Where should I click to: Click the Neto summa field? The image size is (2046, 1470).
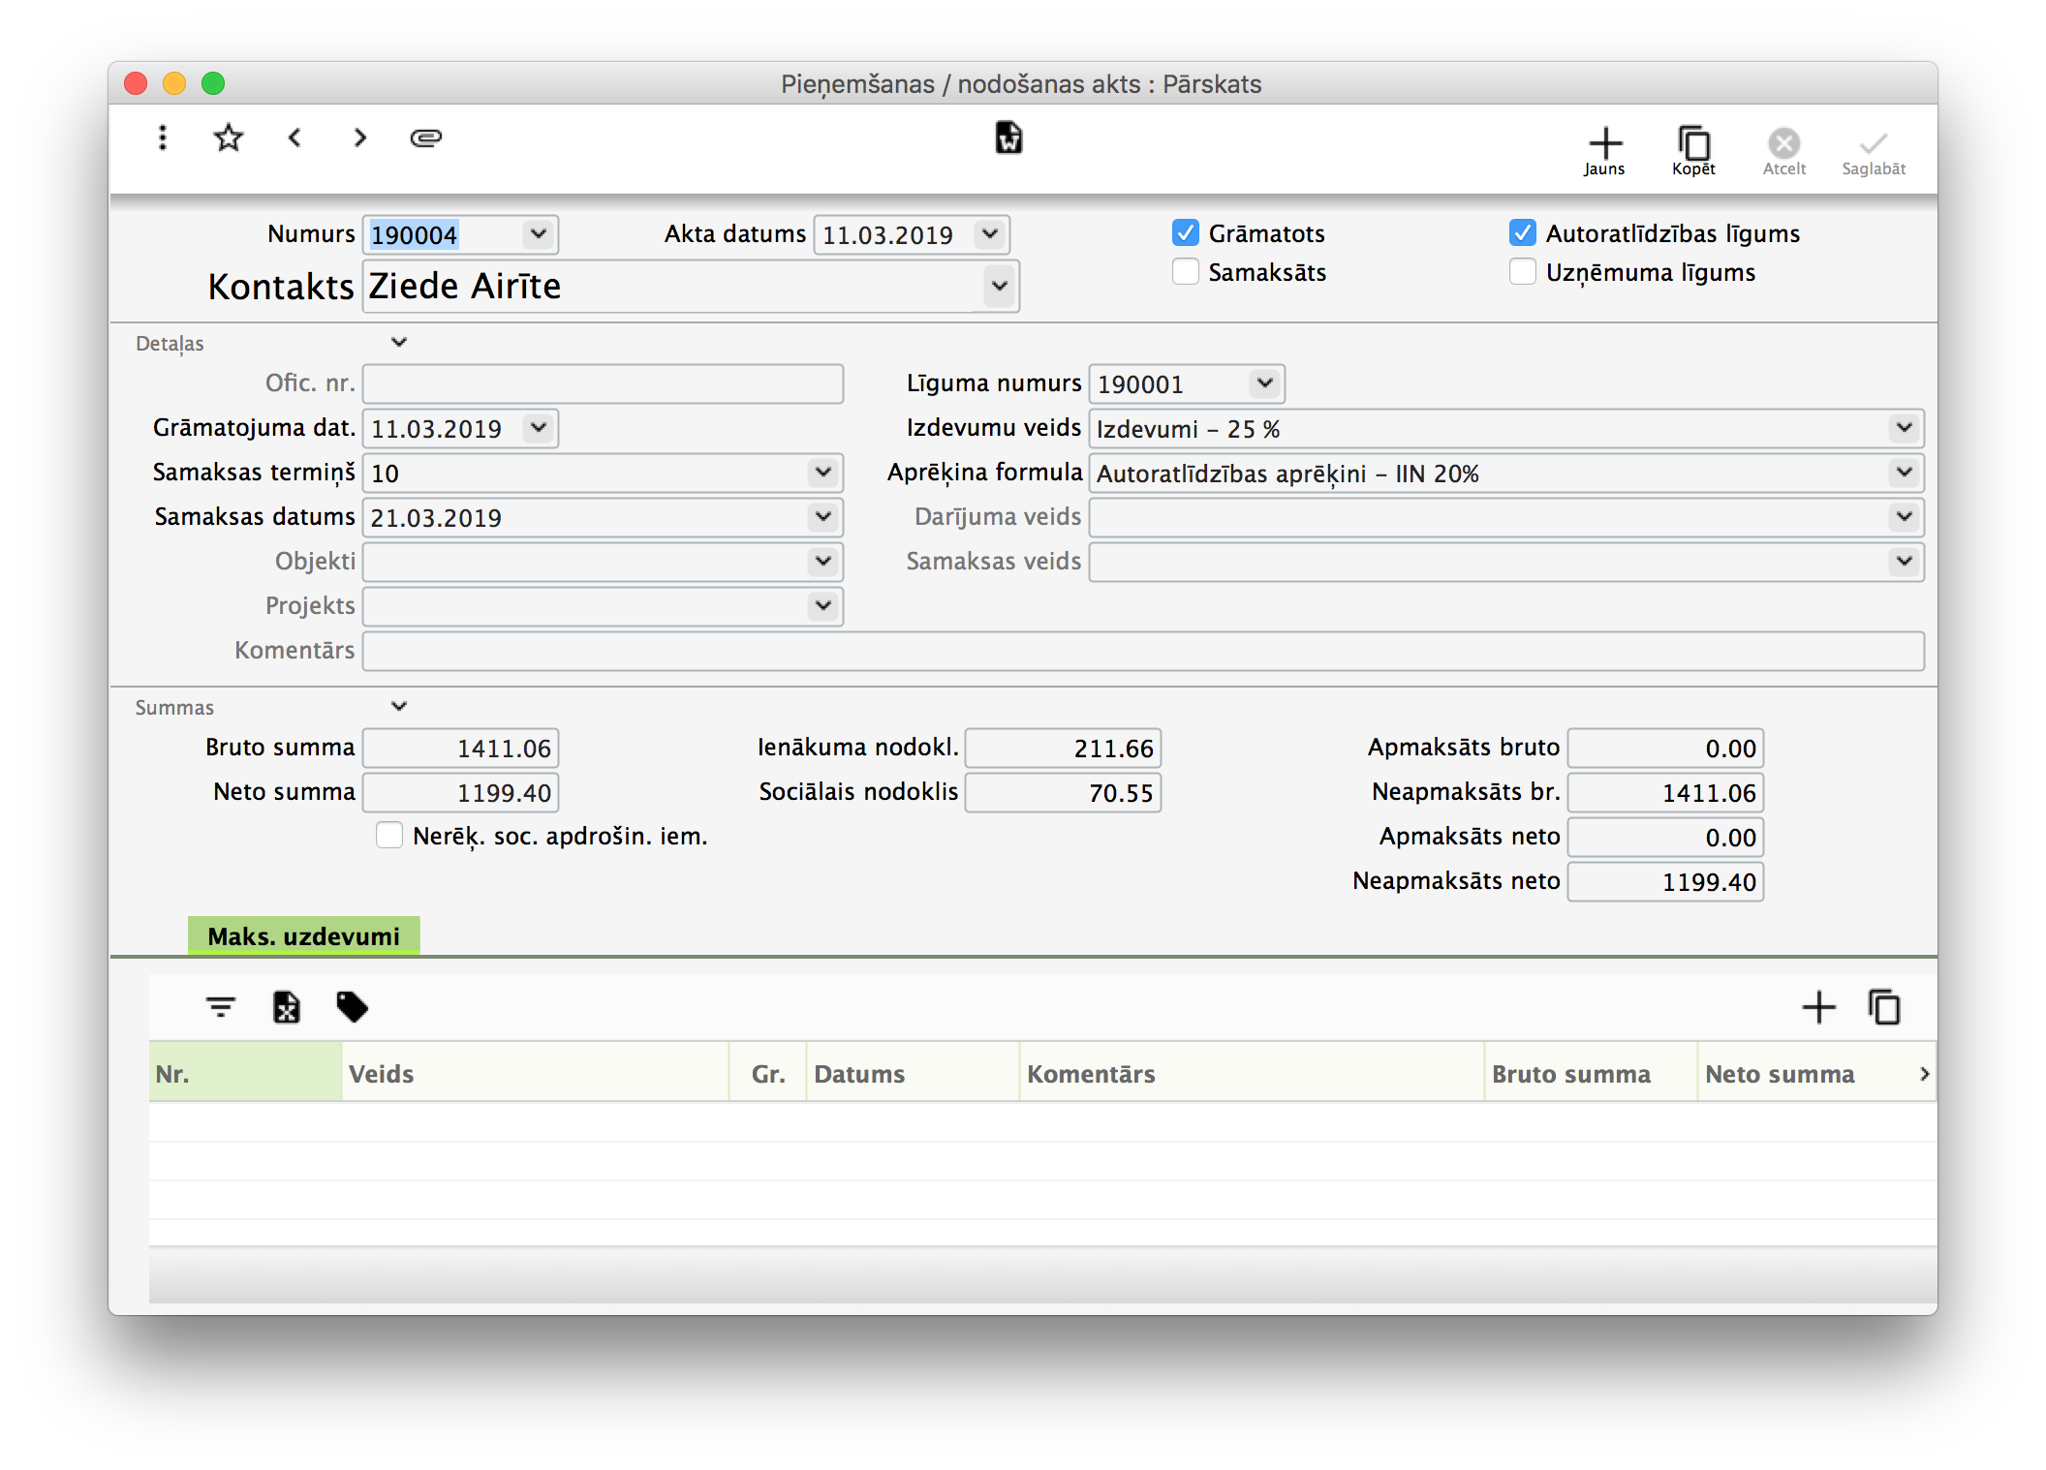[x=461, y=793]
